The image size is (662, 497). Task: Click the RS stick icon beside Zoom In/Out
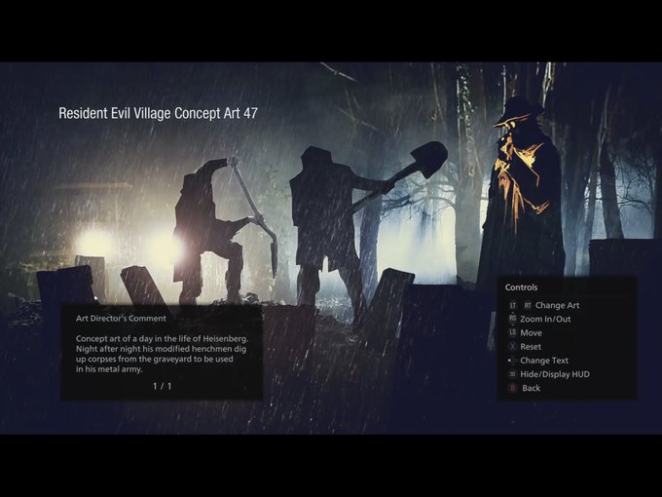[x=512, y=319]
